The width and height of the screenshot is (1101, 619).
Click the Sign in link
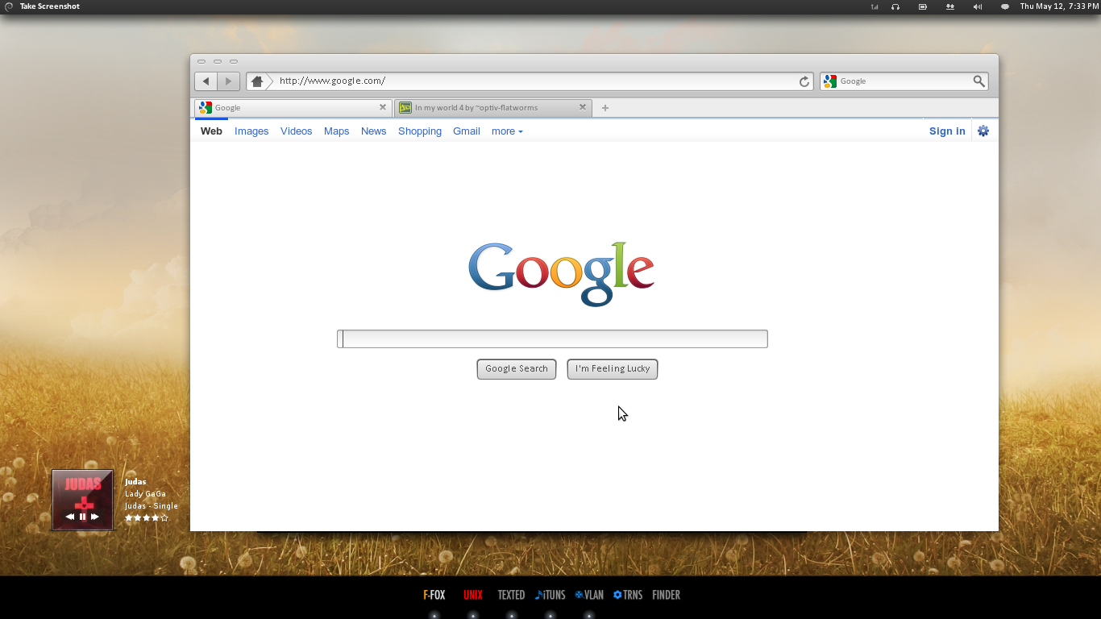947,131
